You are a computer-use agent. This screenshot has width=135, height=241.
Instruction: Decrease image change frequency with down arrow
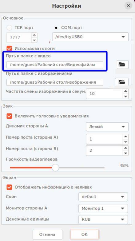click(x=125, y=97)
